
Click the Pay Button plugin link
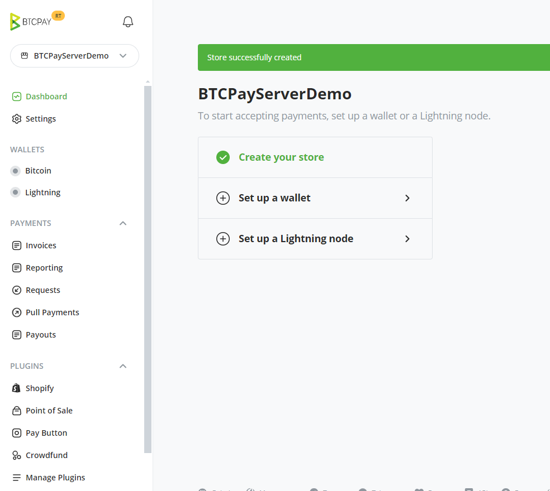tap(46, 433)
